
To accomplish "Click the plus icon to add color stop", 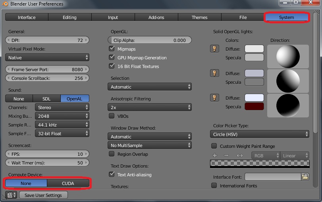I will coord(215,156).
